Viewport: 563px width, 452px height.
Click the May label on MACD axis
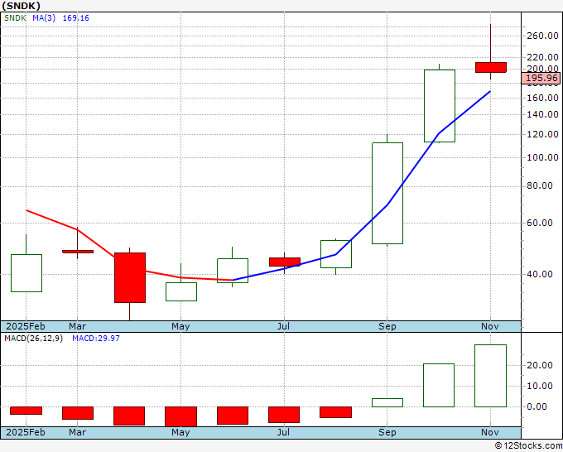pos(180,432)
